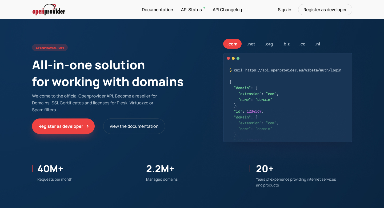Click the green dot in code window

(238, 58)
